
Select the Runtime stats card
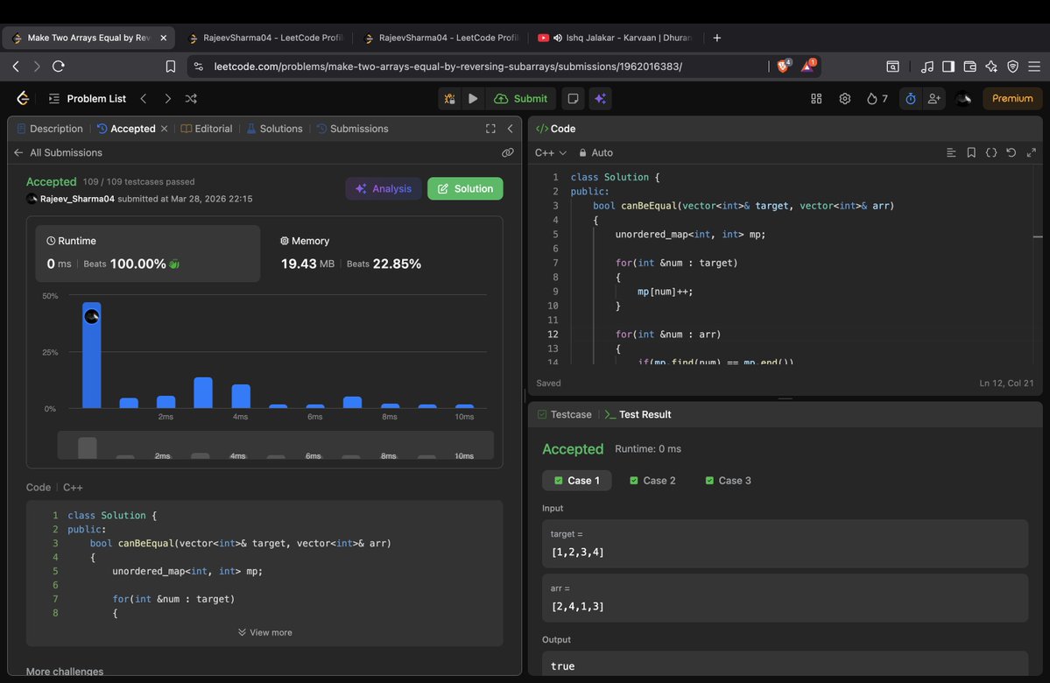tap(148, 253)
